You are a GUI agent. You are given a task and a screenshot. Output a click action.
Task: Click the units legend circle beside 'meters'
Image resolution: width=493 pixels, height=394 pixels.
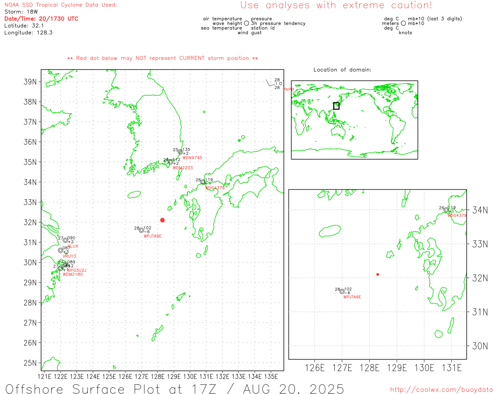(x=403, y=23)
